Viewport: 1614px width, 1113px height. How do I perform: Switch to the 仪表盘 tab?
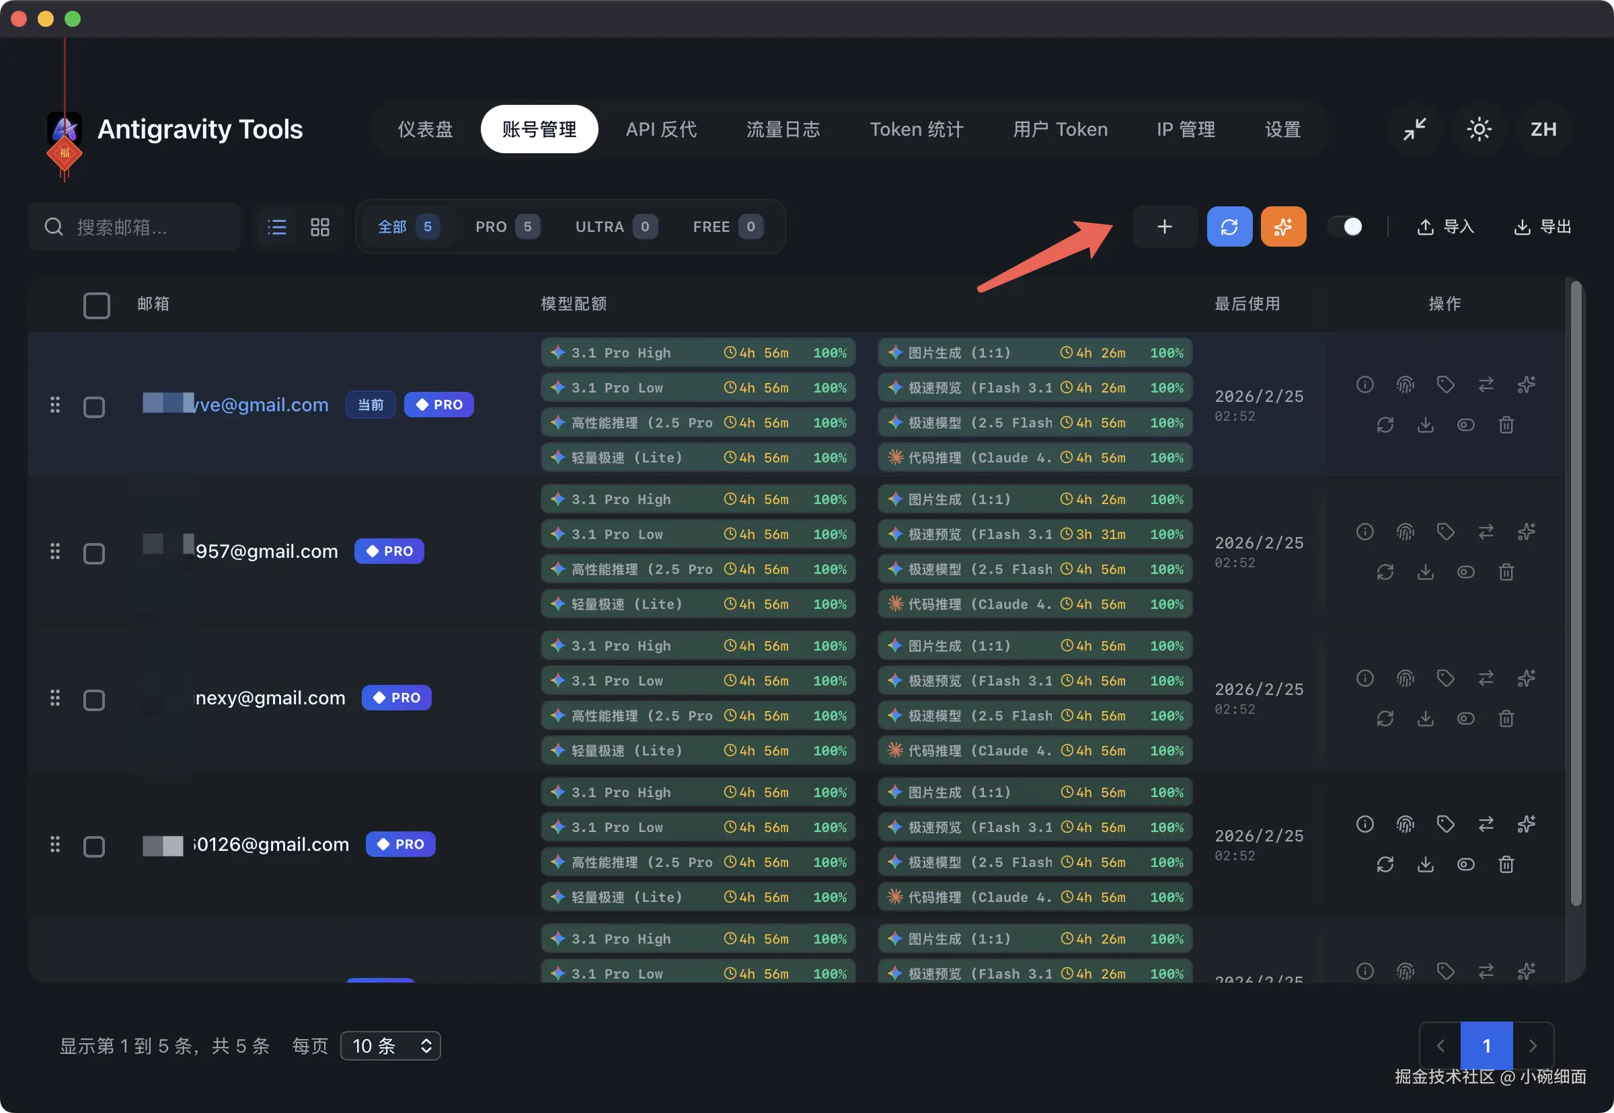(425, 129)
